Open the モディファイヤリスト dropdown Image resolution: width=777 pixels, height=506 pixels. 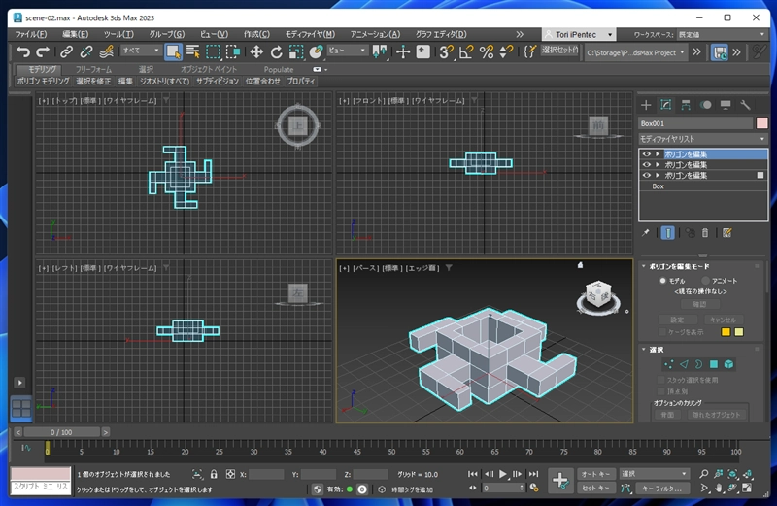click(x=702, y=139)
